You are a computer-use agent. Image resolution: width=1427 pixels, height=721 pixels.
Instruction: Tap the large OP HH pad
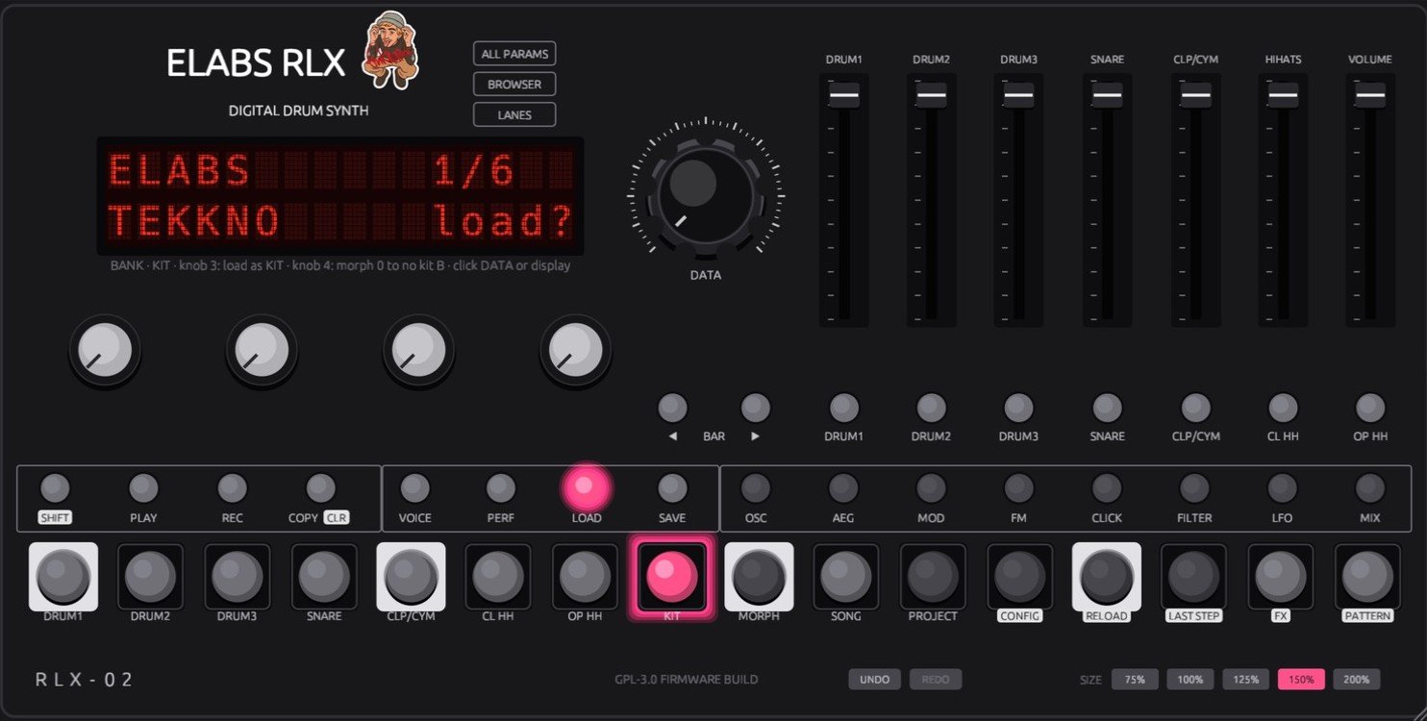tap(585, 577)
